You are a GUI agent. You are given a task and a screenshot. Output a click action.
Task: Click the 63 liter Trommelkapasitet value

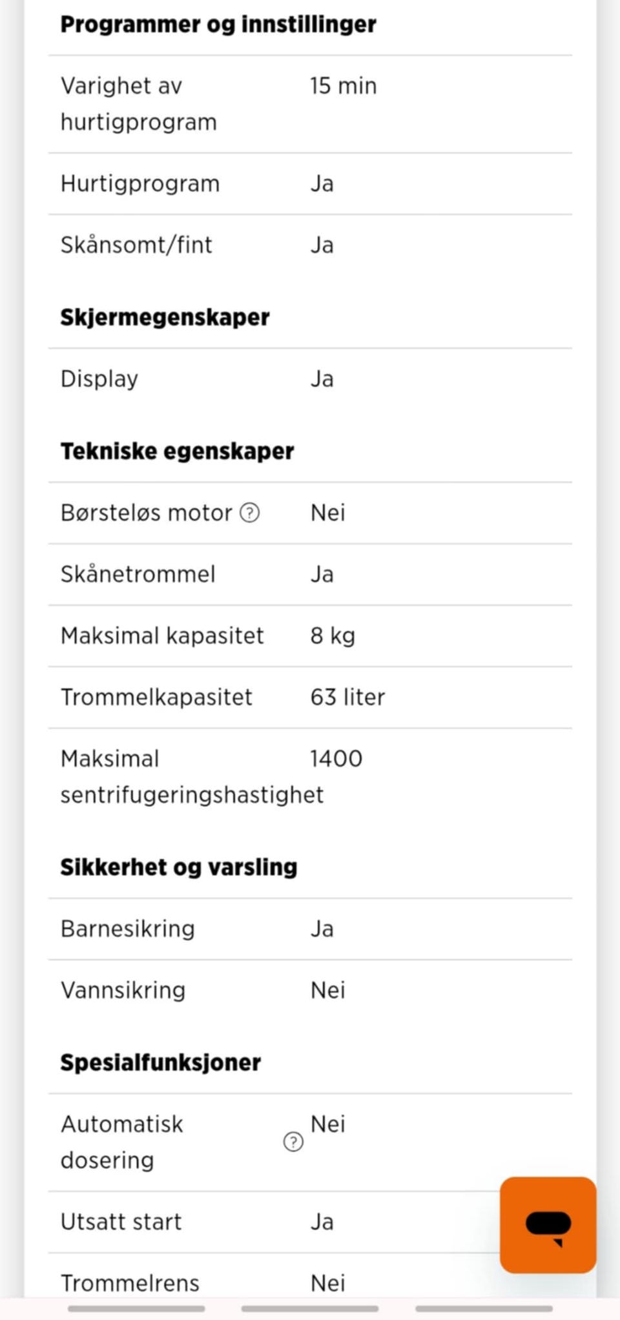coord(347,697)
